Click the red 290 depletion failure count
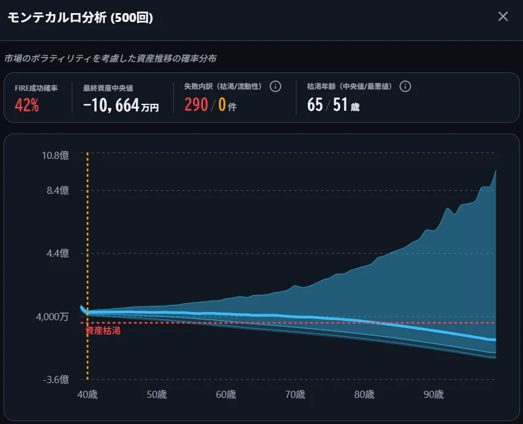Image resolution: width=523 pixels, height=424 pixels. [196, 104]
